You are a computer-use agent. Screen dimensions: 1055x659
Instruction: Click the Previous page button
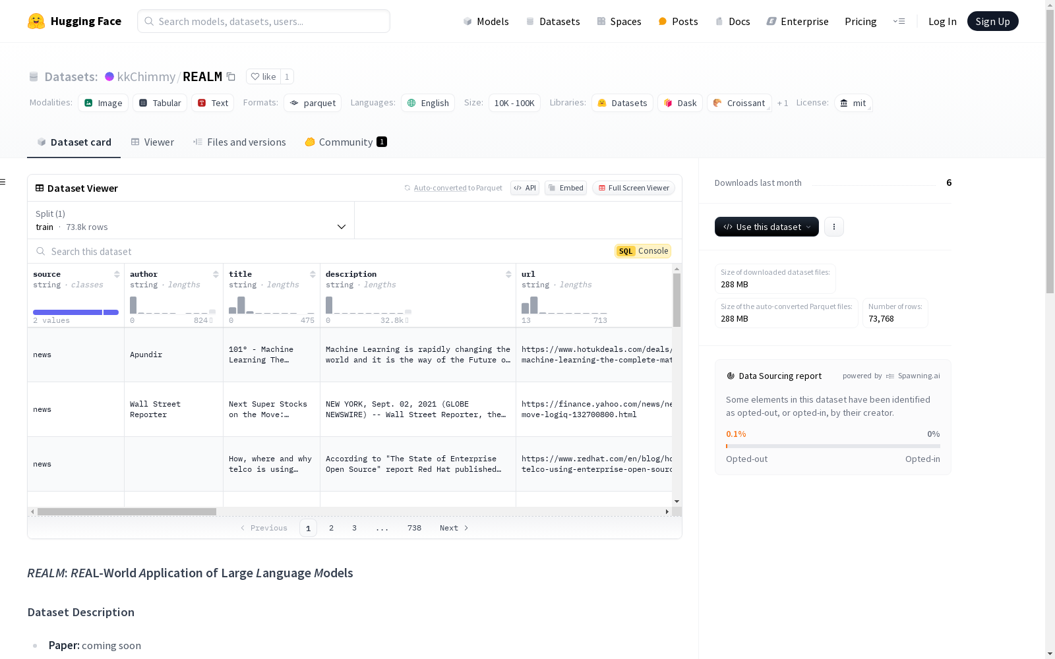pyautogui.click(x=264, y=528)
